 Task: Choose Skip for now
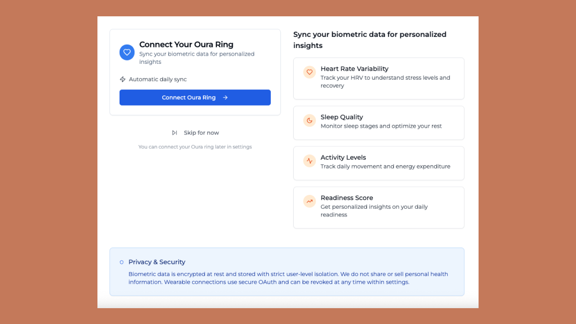pyautogui.click(x=201, y=133)
